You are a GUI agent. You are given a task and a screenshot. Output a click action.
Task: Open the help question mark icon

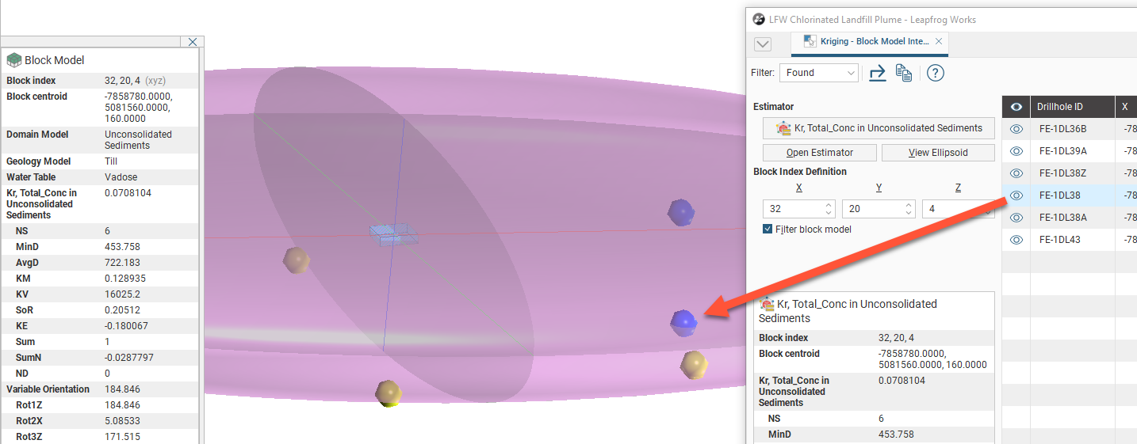coord(935,73)
